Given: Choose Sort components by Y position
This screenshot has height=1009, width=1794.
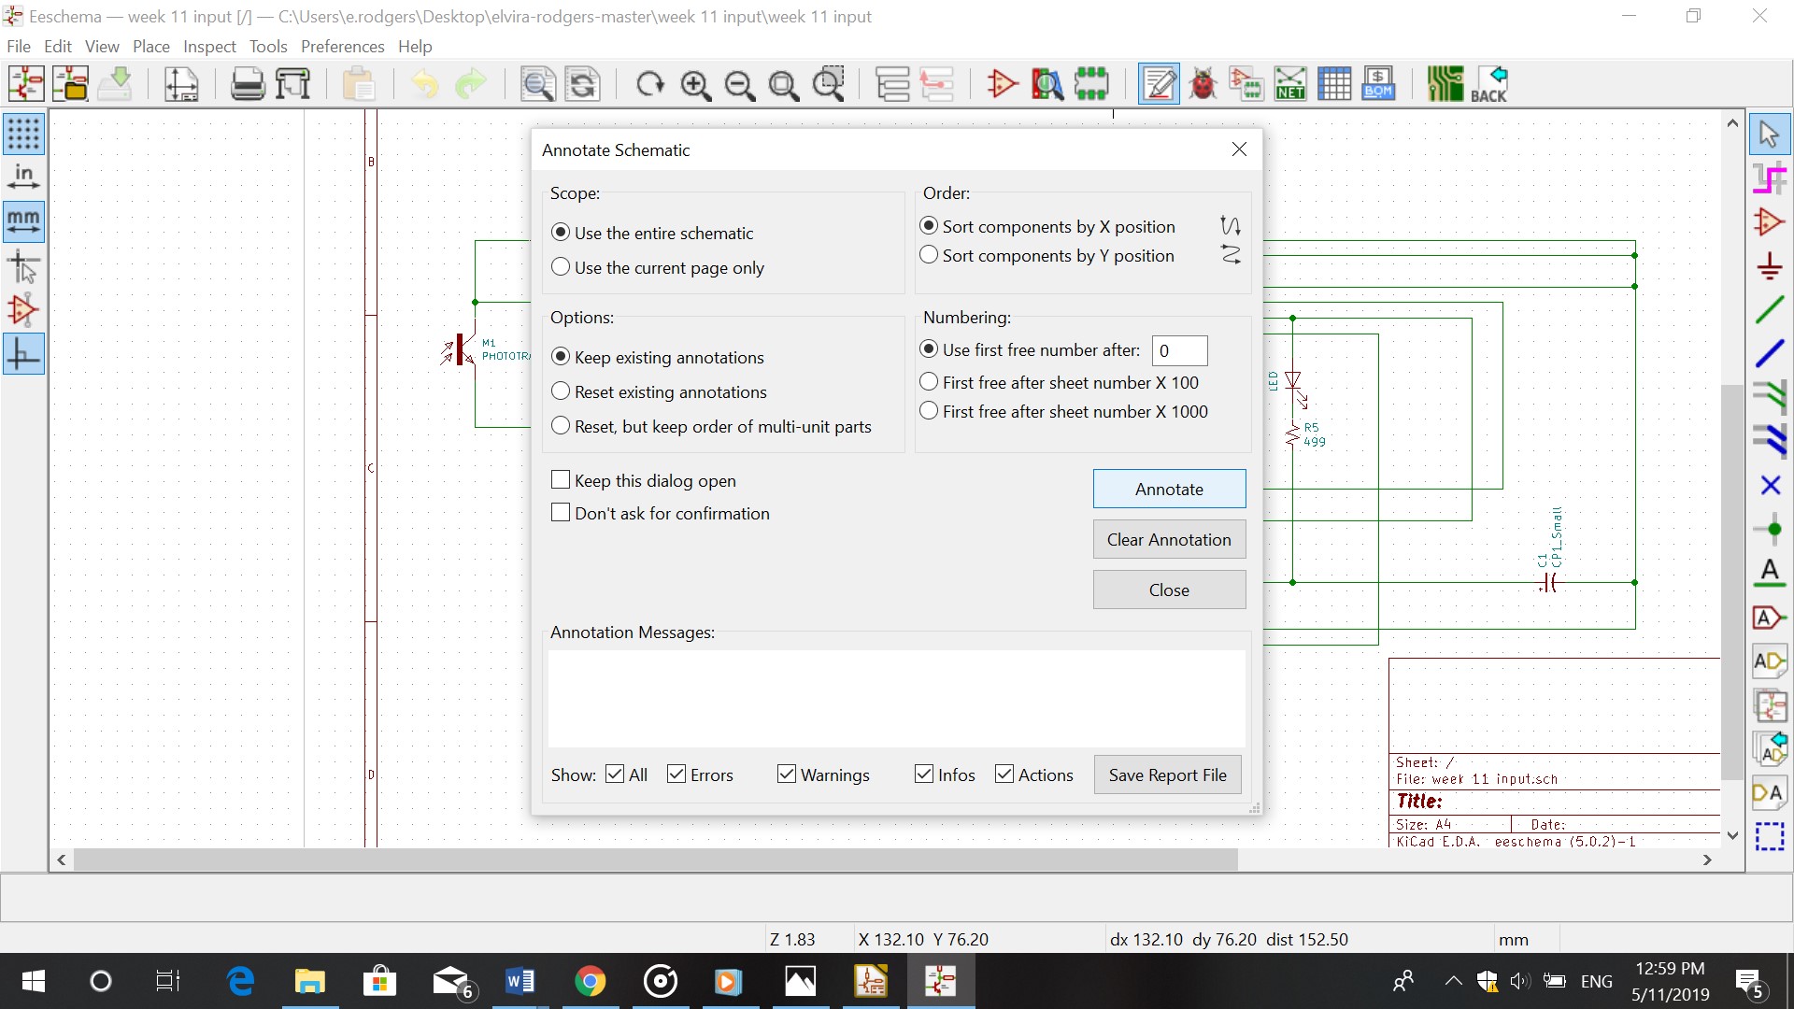Looking at the screenshot, I should (929, 255).
